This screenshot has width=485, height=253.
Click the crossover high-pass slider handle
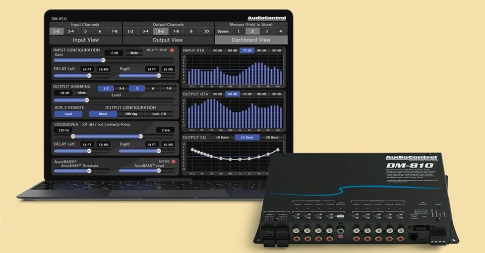(73, 137)
